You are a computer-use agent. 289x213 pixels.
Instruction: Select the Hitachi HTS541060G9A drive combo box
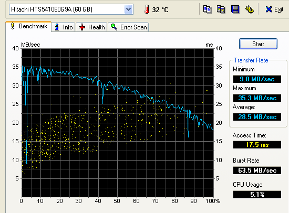(x=71, y=9)
